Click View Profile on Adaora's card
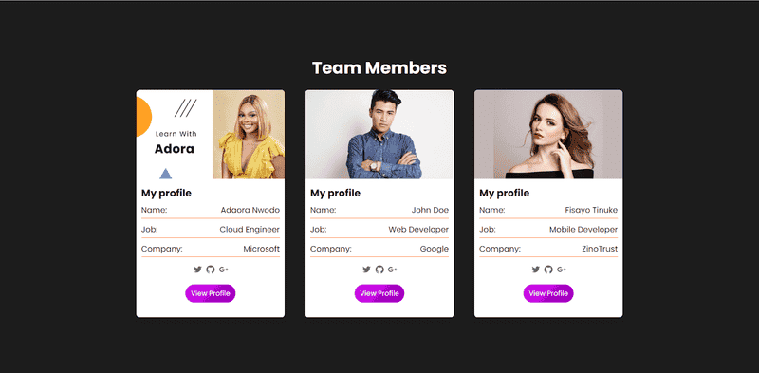Viewport: 759px width, 373px height. pos(210,293)
